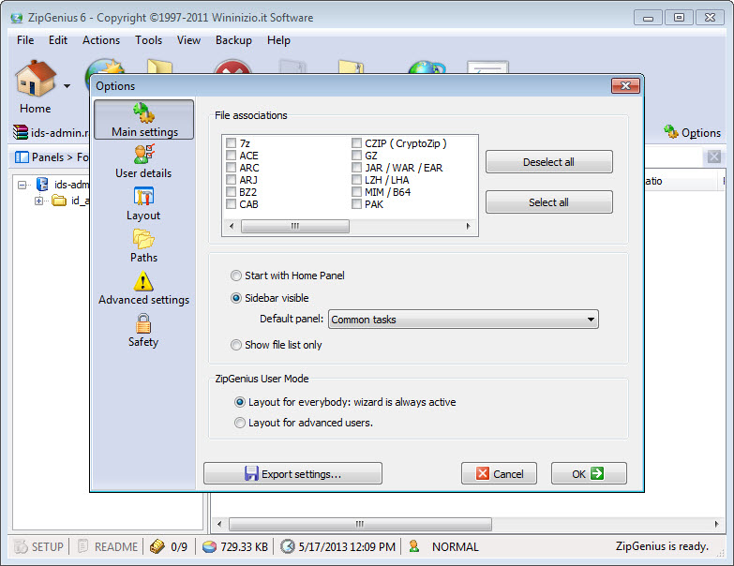Check the ACE file association
This screenshot has height=566, width=734.
(x=231, y=155)
